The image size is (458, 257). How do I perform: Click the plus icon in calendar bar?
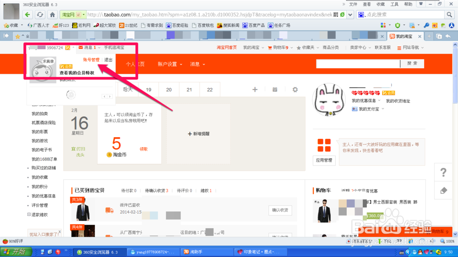click(255, 90)
